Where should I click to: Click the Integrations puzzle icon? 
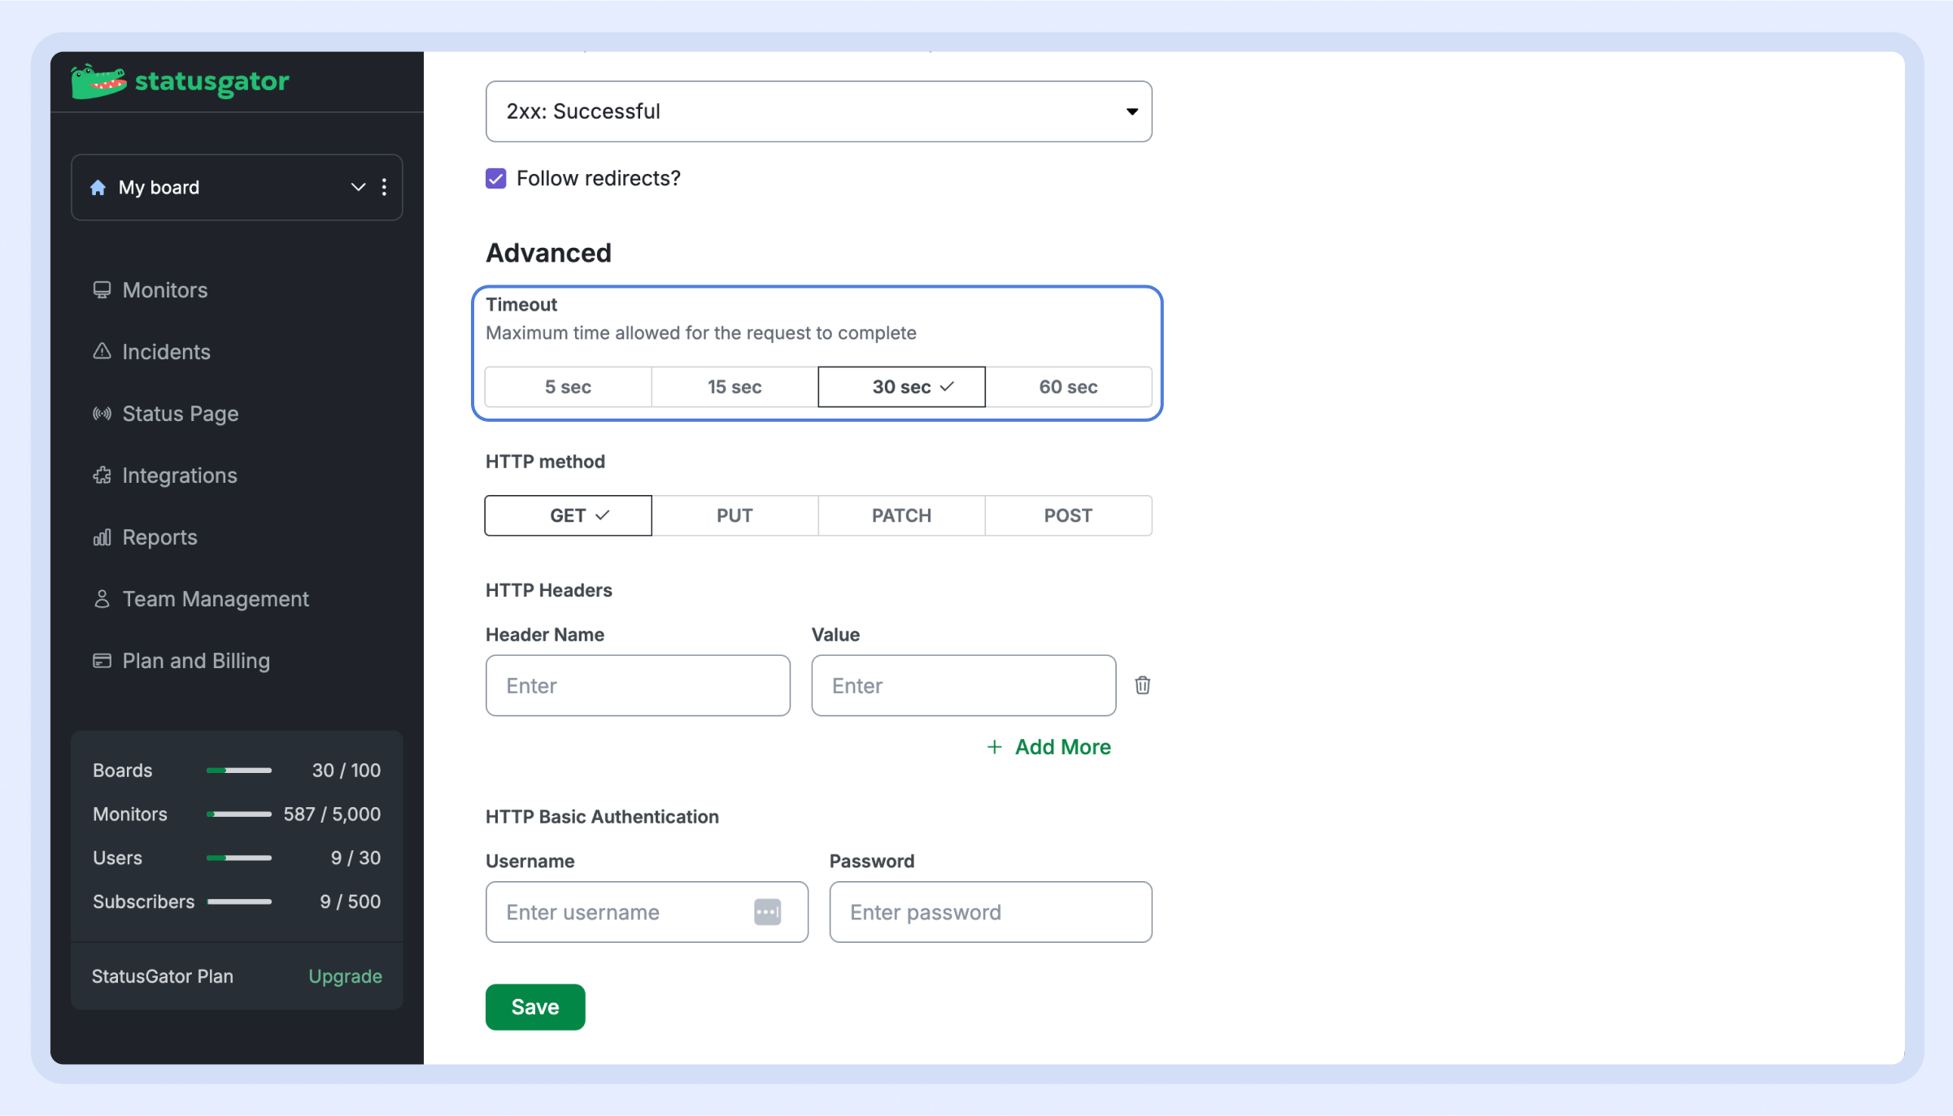(x=102, y=475)
